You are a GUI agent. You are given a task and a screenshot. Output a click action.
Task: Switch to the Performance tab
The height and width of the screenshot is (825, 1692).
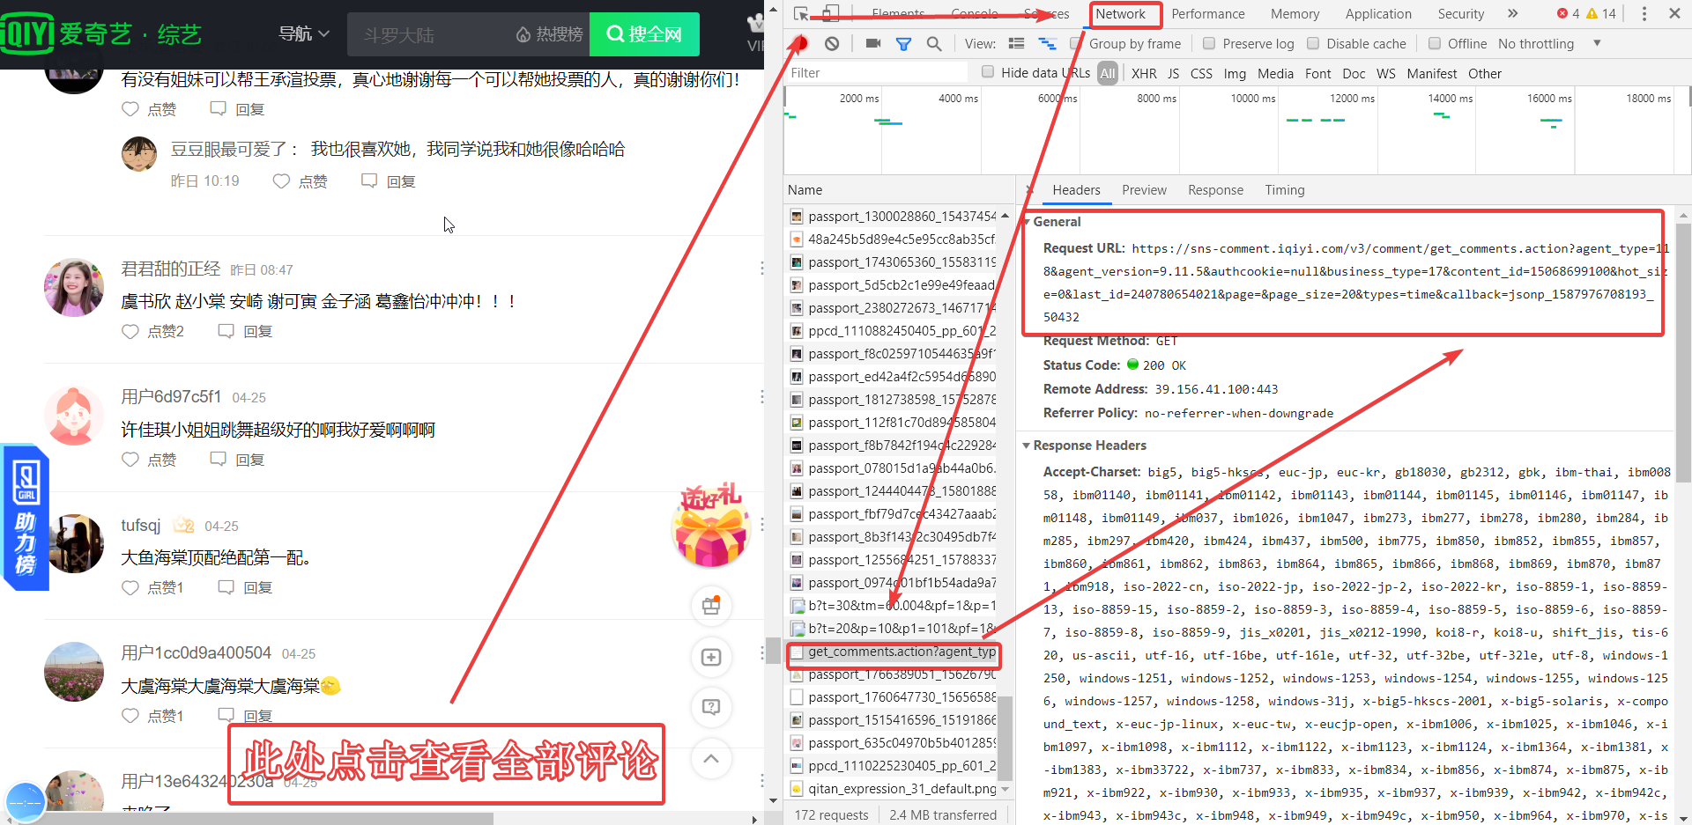1207,14
